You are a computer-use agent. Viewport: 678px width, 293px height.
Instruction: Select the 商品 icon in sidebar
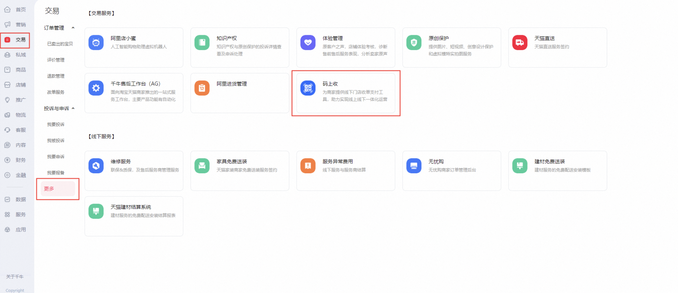coord(7,70)
